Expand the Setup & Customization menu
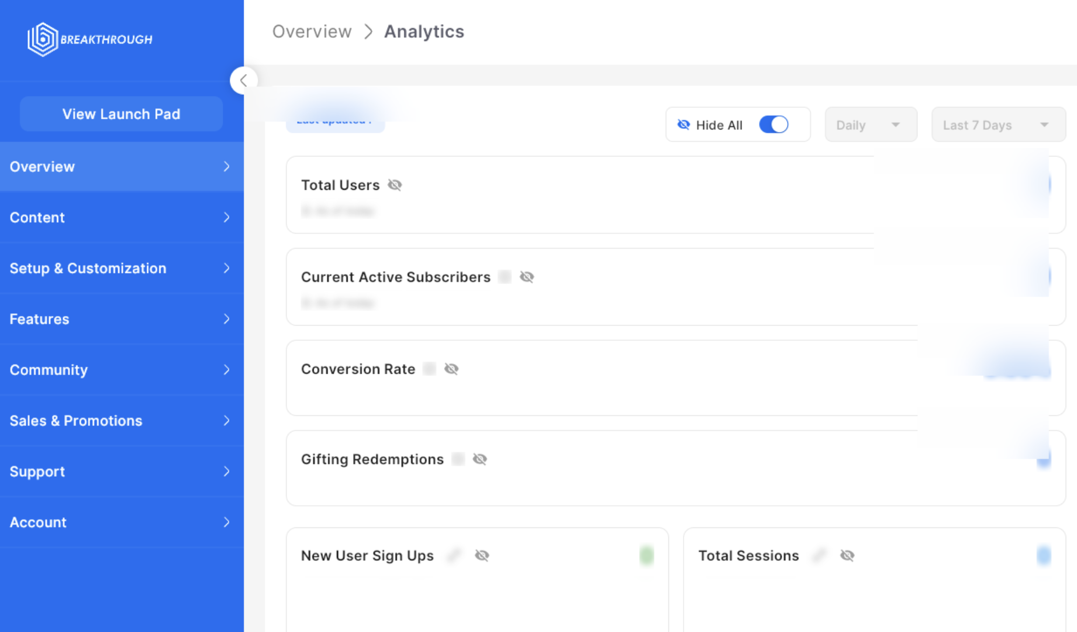This screenshot has height=632, width=1077. point(121,268)
